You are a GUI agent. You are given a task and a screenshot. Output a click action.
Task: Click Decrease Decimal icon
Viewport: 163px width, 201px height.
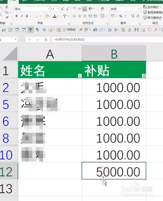[138, 16]
